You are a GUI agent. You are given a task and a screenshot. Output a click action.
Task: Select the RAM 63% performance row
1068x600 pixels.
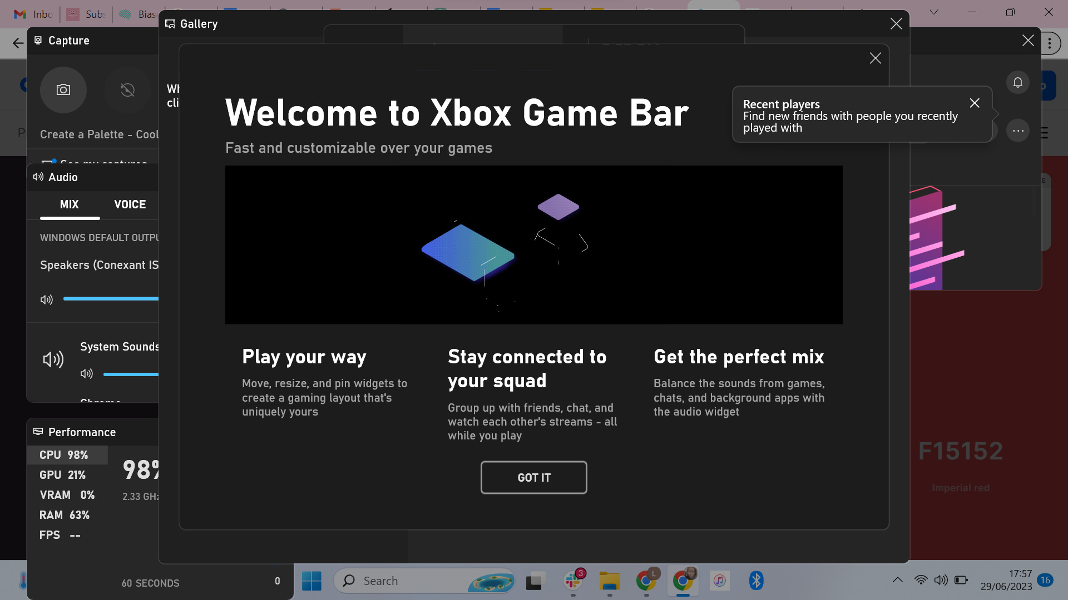click(x=67, y=515)
